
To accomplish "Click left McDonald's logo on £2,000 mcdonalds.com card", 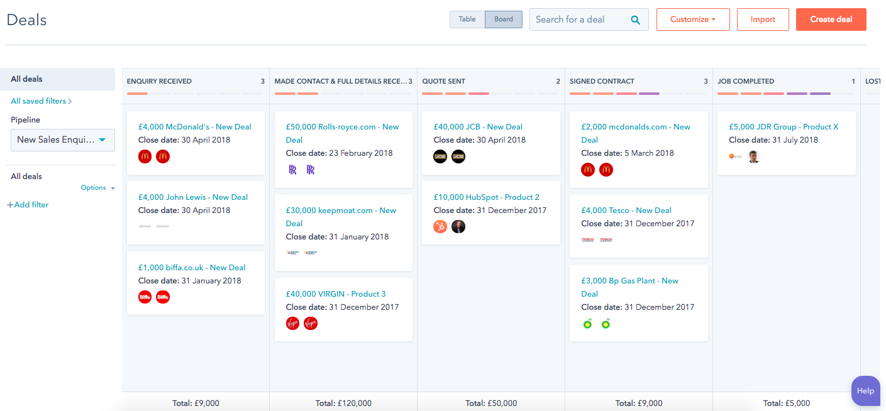I will 588,170.
